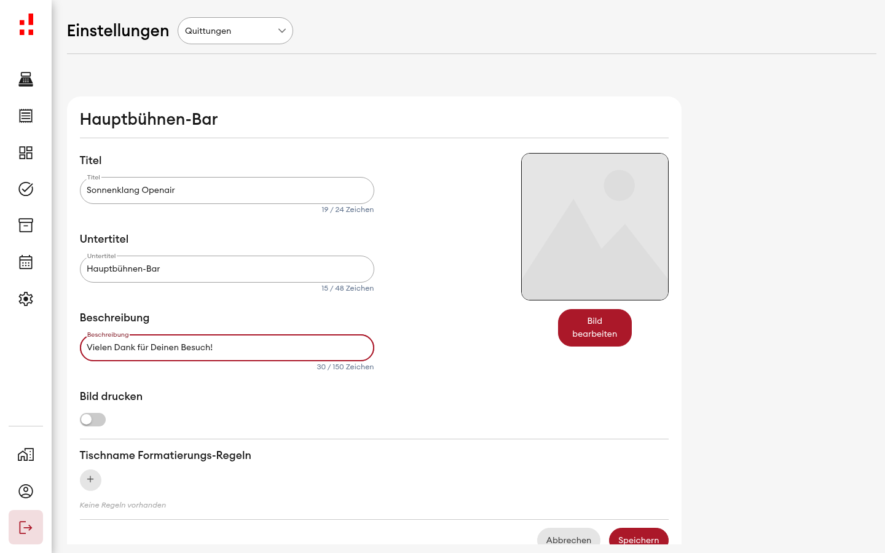Open the building location icon in sidebar

click(26, 455)
